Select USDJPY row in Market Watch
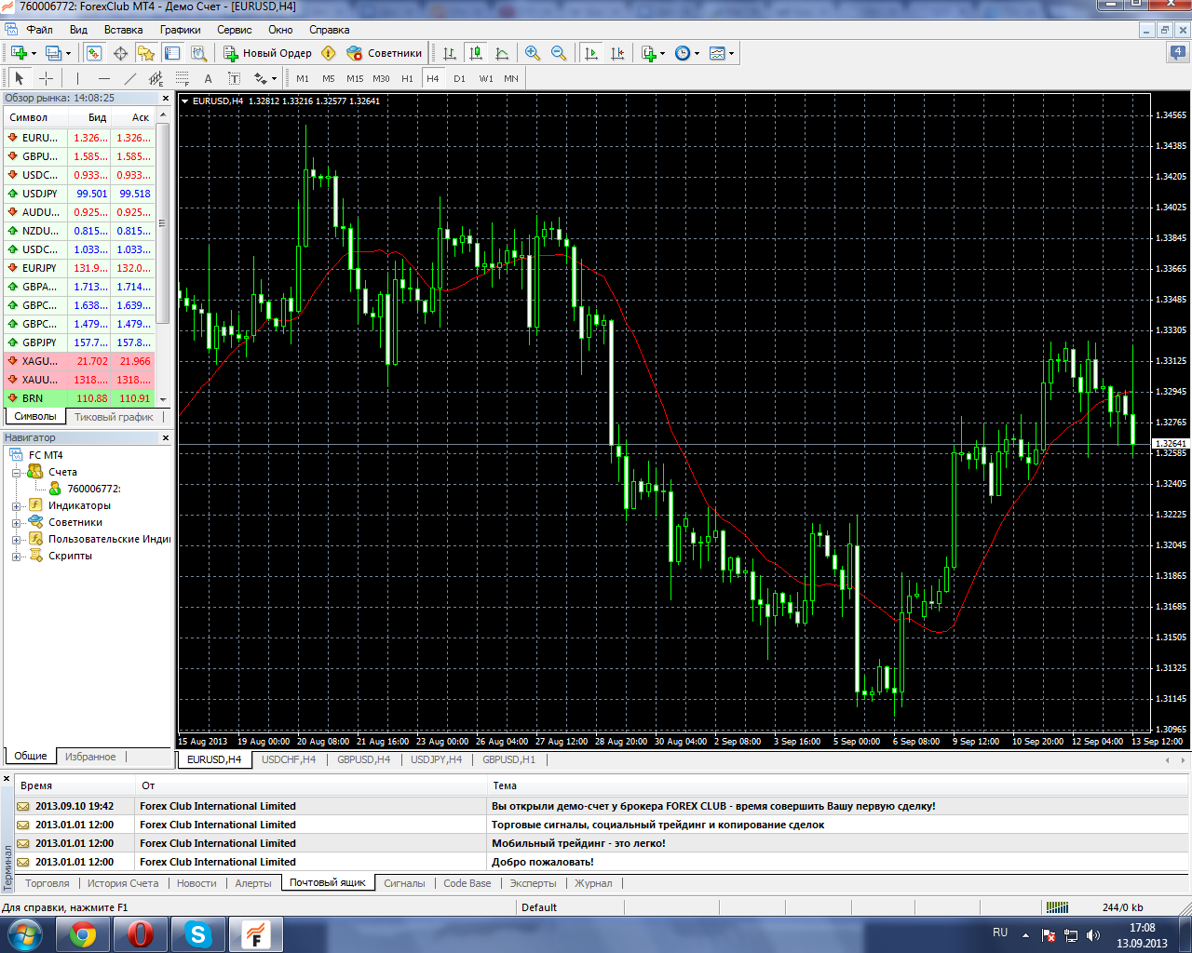Viewport: 1192px width, 953px height. pos(79,194)
